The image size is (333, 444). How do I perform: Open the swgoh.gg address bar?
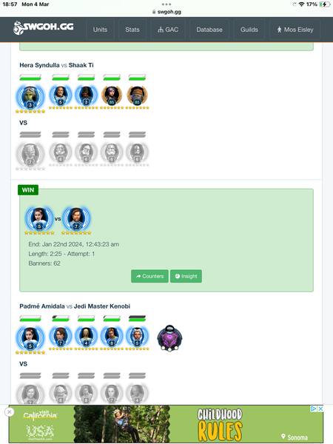166,12
